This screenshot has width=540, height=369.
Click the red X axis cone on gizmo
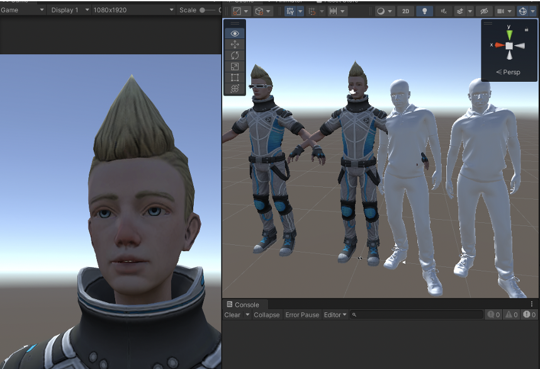click(499, 45)
